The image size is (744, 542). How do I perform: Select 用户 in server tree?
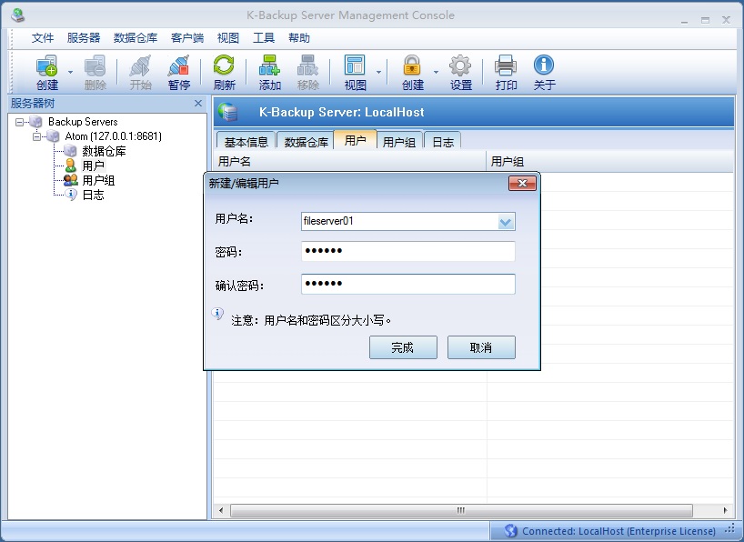(x=93, y=166)
